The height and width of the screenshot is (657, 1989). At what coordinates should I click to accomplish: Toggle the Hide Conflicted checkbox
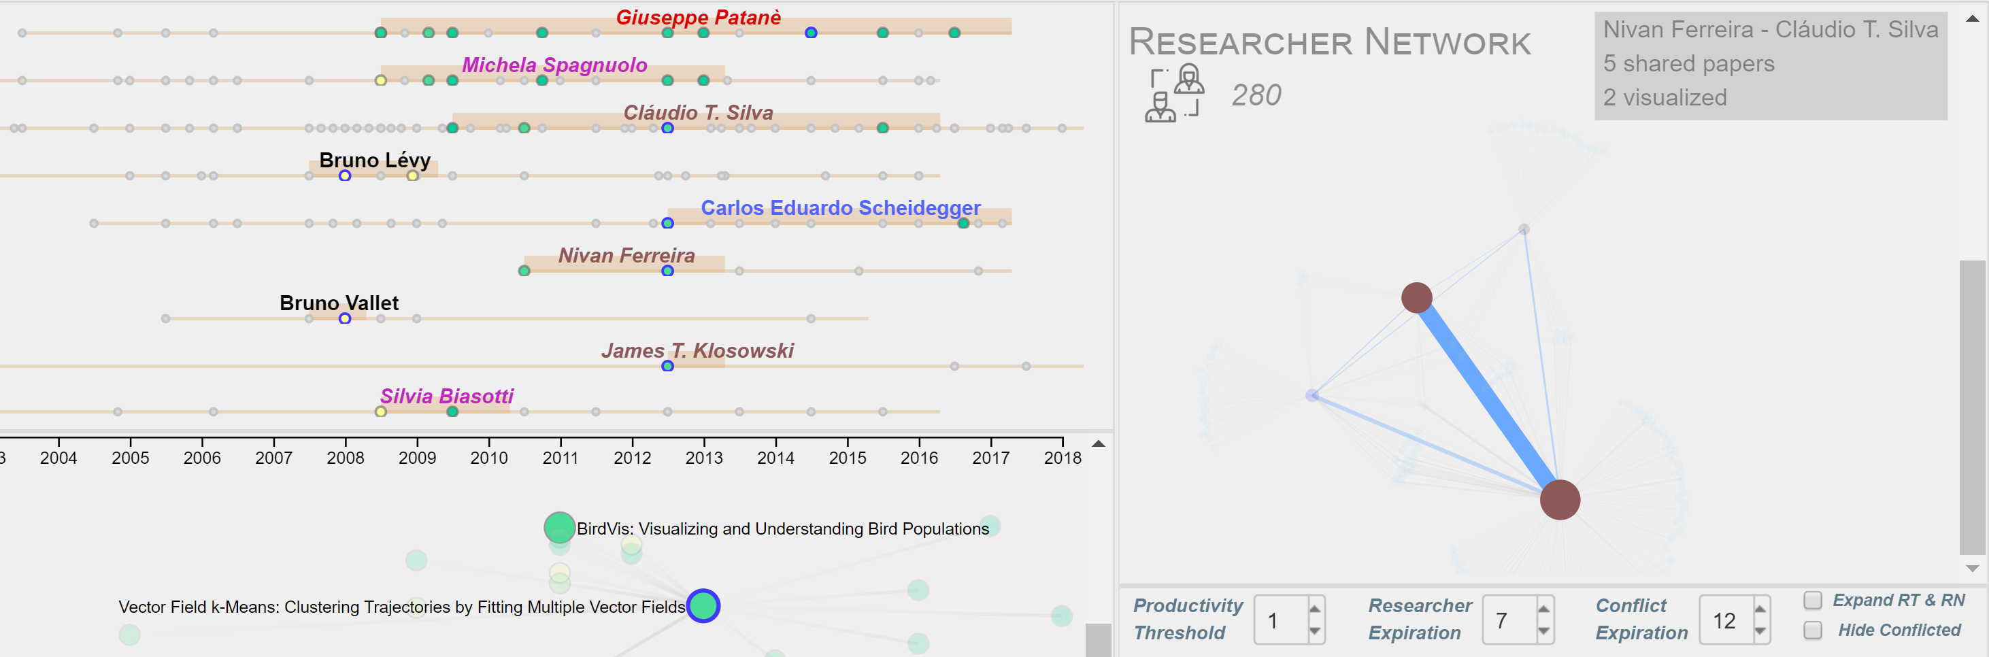pyautogui.click(x=1812, y=630)
